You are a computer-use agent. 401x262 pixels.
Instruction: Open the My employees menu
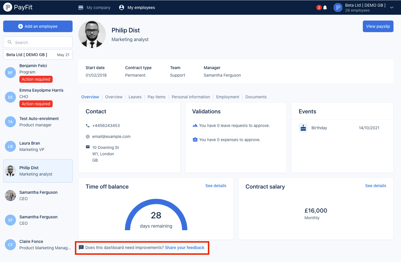point(137,8)
